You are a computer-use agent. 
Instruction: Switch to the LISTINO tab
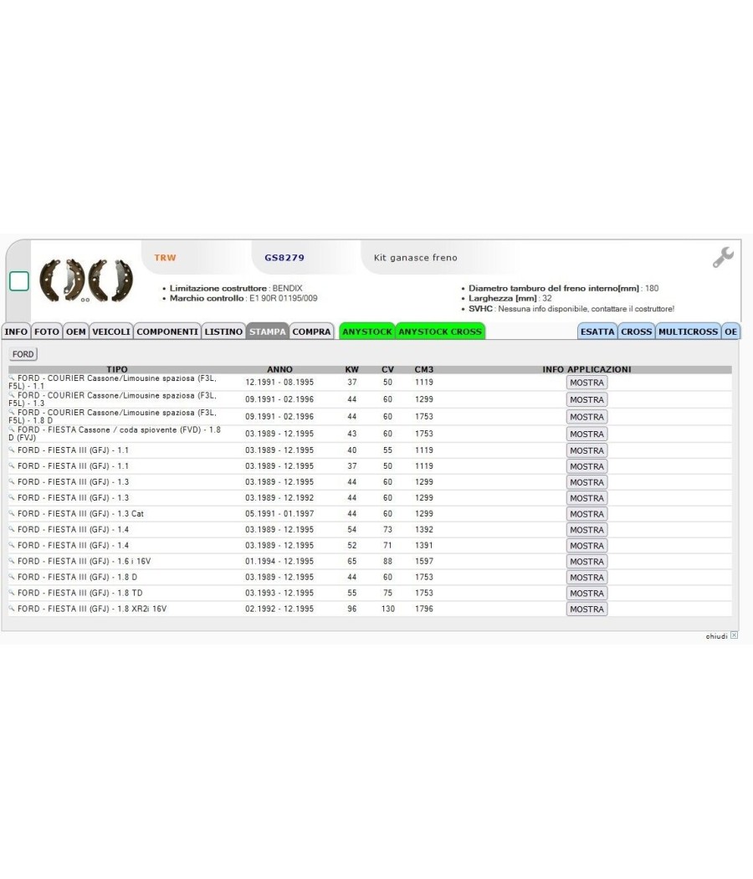(x=223, y=332)
